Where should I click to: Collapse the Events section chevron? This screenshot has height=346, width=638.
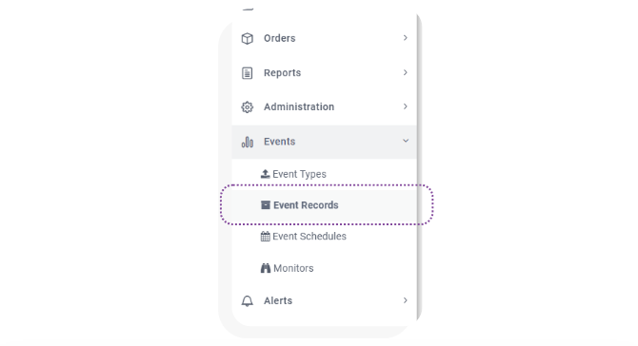click(406, 141)
